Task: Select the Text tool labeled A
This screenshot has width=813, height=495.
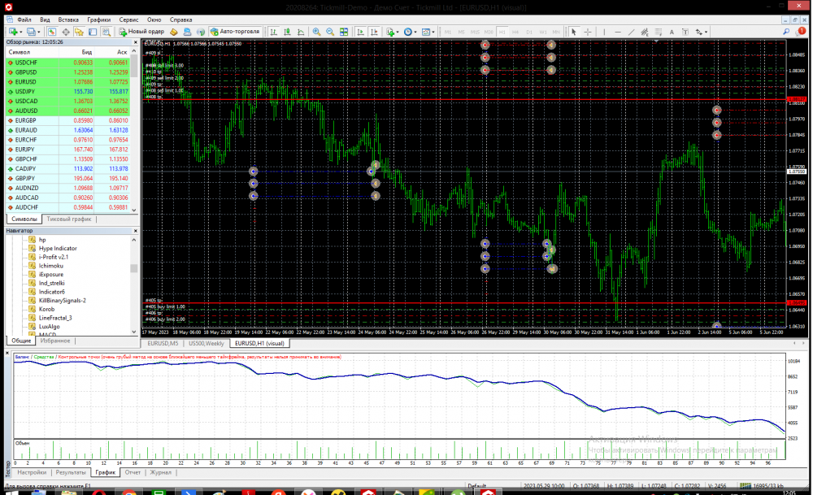Action: 672,32
